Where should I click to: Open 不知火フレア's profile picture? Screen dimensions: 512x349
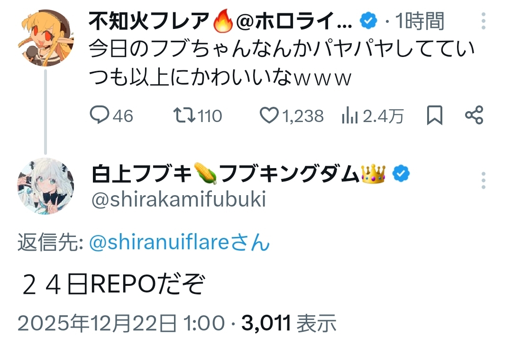click(46, 38)
